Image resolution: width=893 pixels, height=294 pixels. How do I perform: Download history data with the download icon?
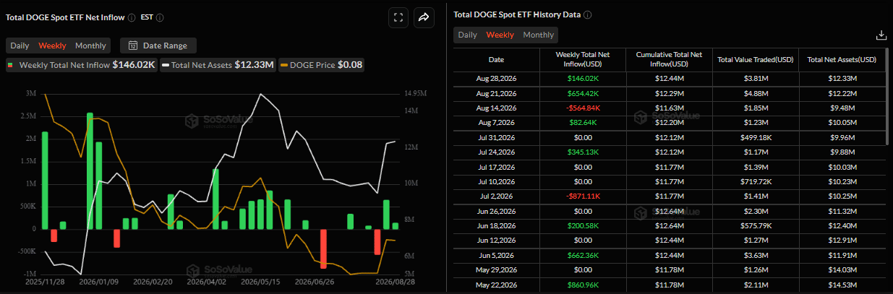coord(881,35)
